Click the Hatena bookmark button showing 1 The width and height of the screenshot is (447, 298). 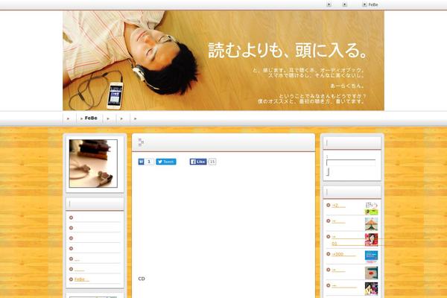click(146, 162)
